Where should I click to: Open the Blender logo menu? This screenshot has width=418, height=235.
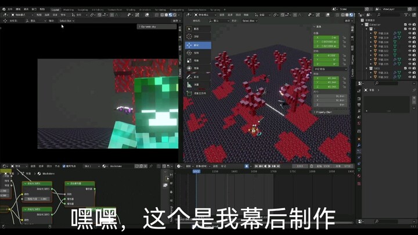pos(4,9)
